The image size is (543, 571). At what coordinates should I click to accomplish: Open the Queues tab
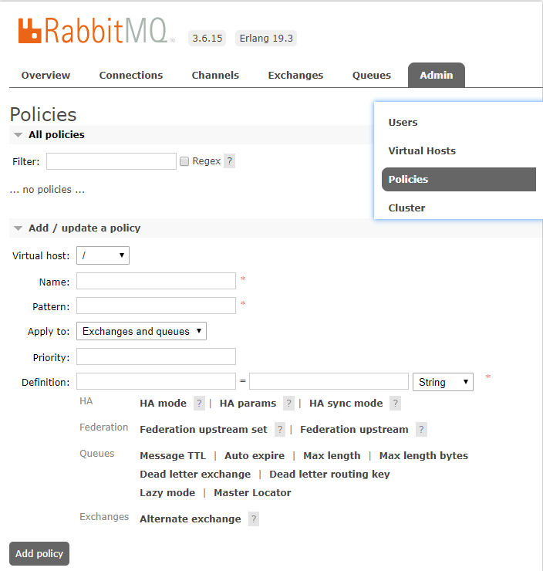coord(372,76)
